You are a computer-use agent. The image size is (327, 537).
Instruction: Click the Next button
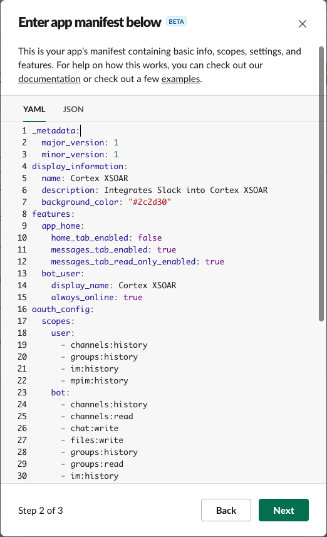click(284, 510)
